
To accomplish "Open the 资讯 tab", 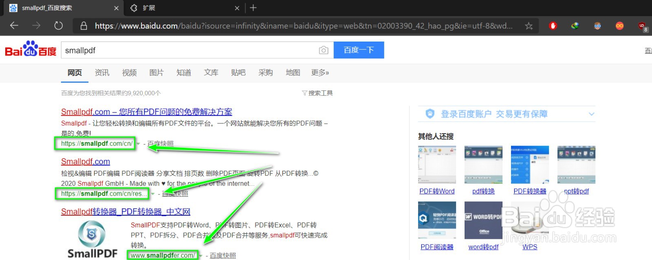I will pyautogui.click(x=102, y=73).
